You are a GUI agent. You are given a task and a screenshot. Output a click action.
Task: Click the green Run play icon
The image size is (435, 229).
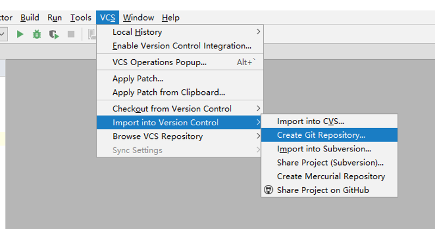coord(20,34)
